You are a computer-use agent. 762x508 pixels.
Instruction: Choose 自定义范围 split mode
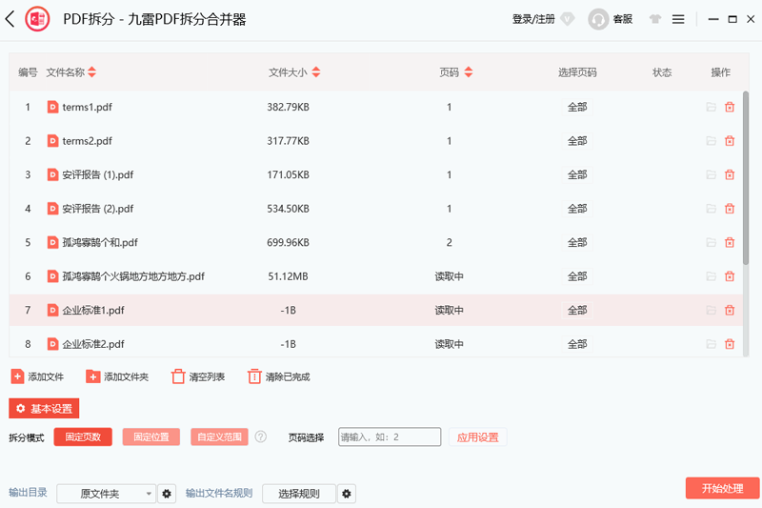click(x=220, y=437)
